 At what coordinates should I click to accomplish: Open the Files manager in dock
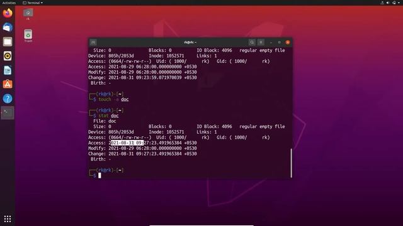click(8, 41)
